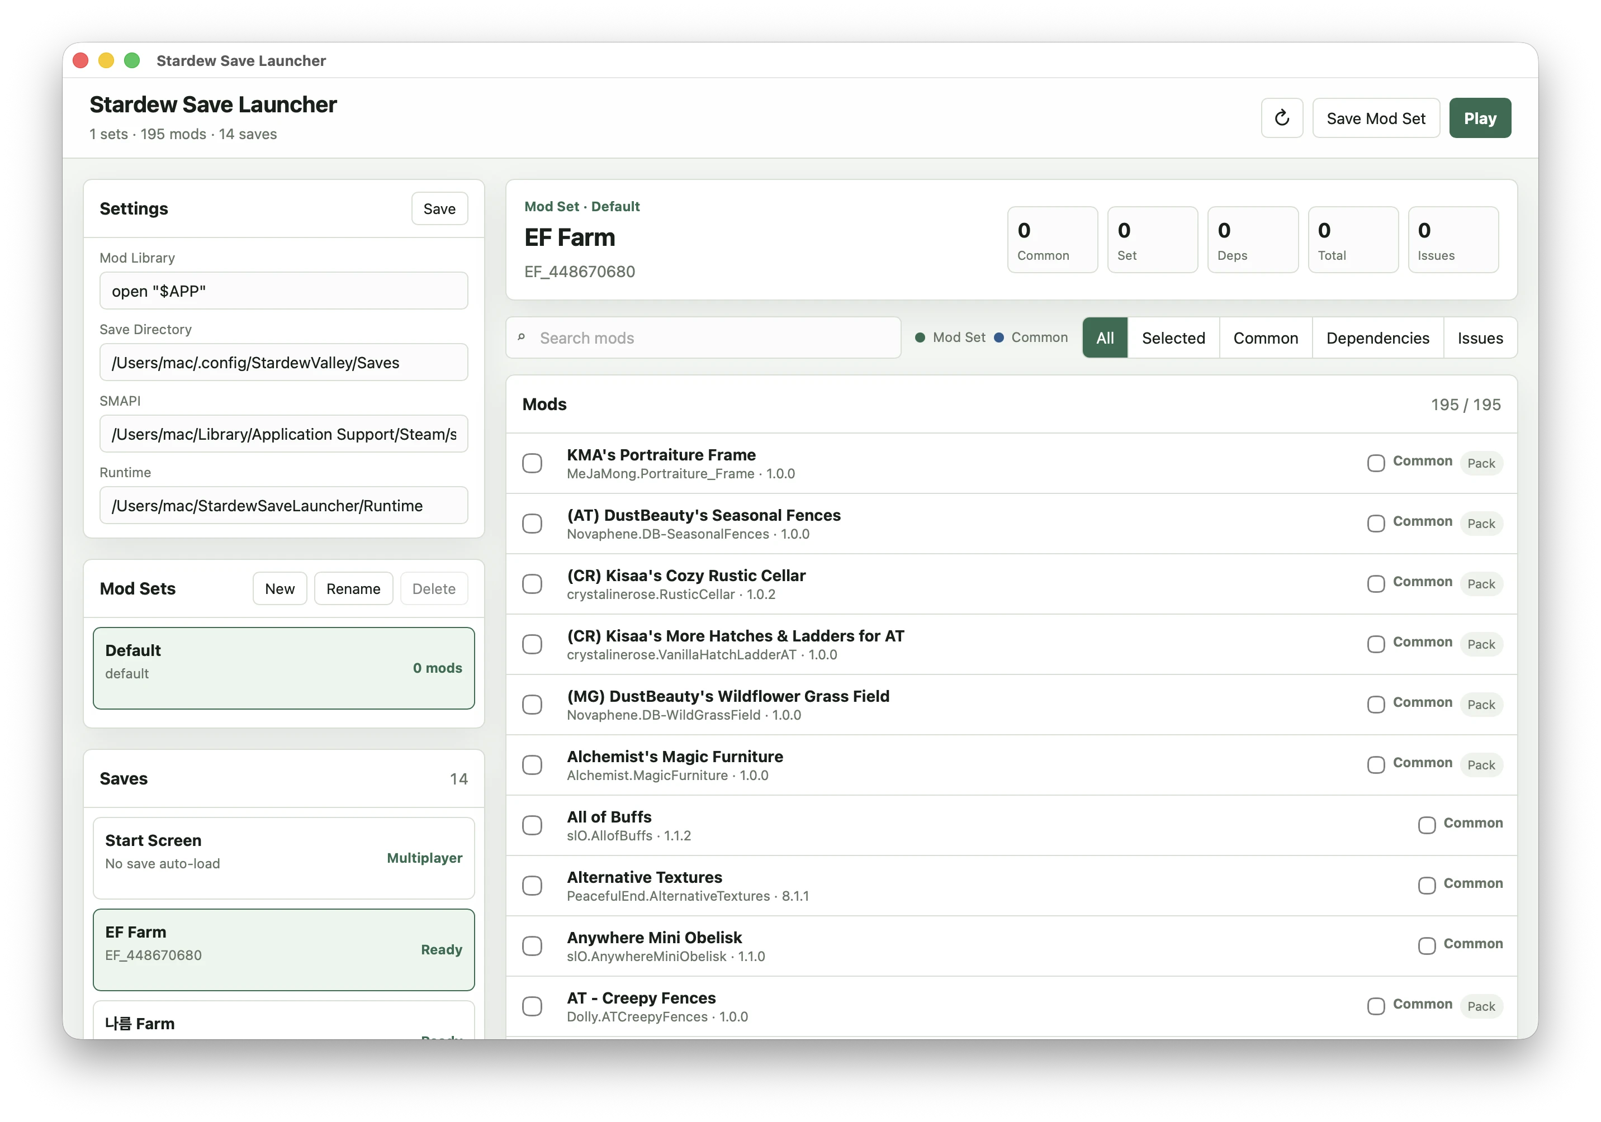
Task: Enable Kisaa's Cozy Rustic Cellar checkbox
Action: [x=532, y=583]
